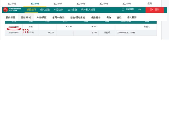
Task: Select the 2024/08 month tab
Action: click(35, 3)
